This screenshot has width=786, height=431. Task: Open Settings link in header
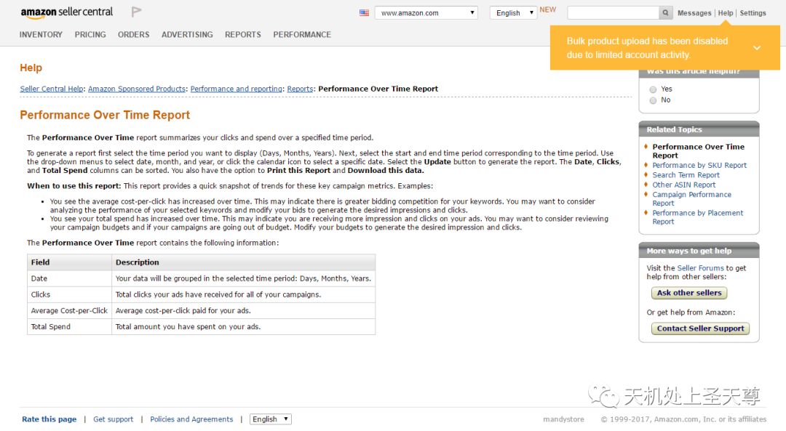tap(753, 13)
